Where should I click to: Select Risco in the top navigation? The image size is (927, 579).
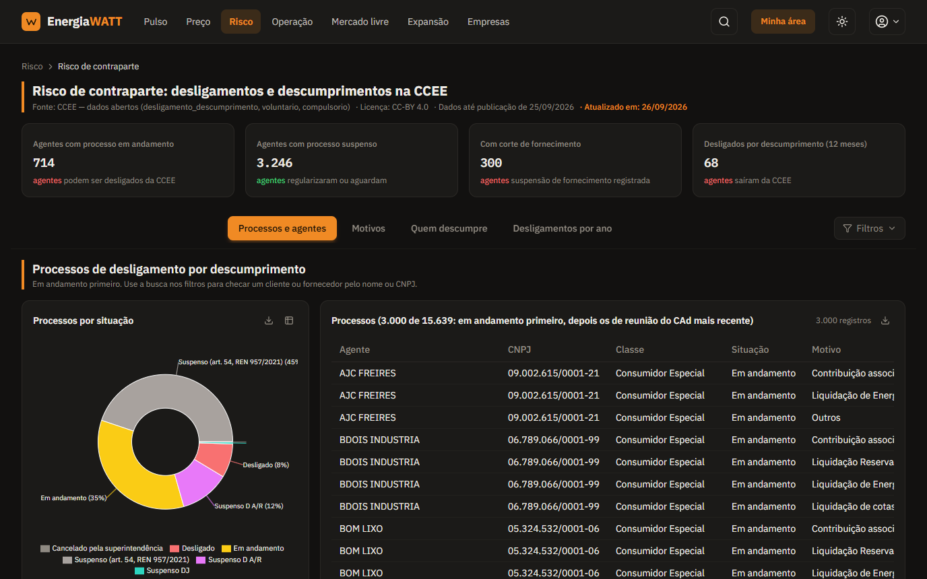click(241, 22)
